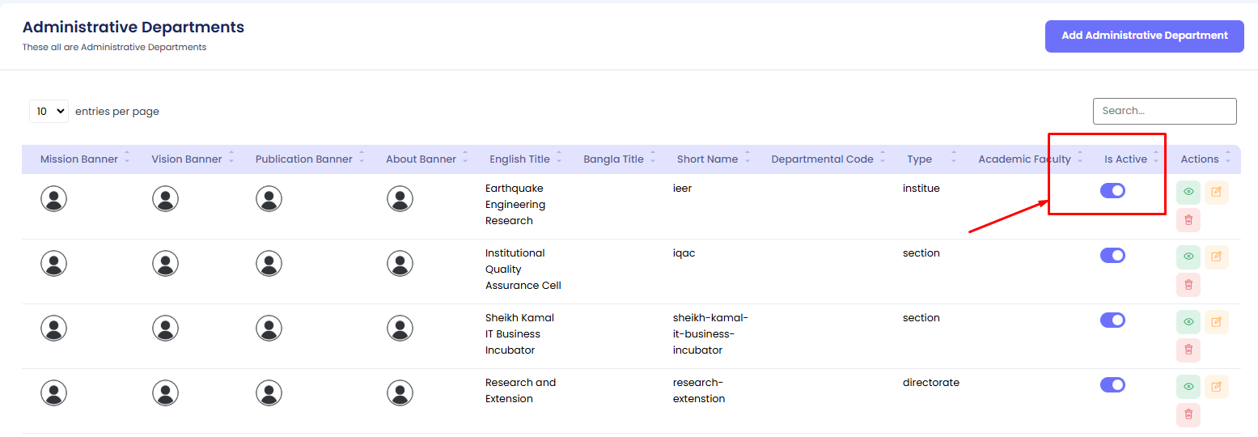Image resolution: width=1258 pixels, height=437 pixels.
Task: Sort by Academic Faculty column header
Action: point(1024,159)
